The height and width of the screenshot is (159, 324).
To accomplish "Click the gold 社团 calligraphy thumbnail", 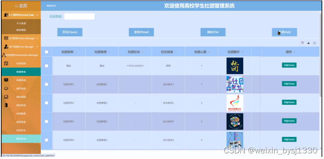I will pos(235,66).
